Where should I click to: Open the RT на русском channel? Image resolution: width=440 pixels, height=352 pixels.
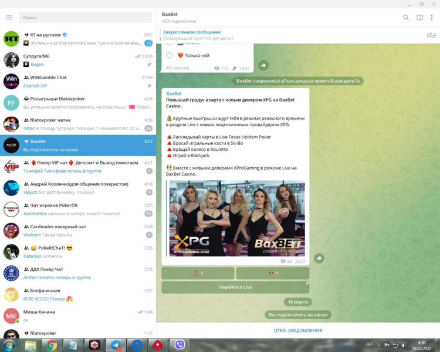(78, 39)
